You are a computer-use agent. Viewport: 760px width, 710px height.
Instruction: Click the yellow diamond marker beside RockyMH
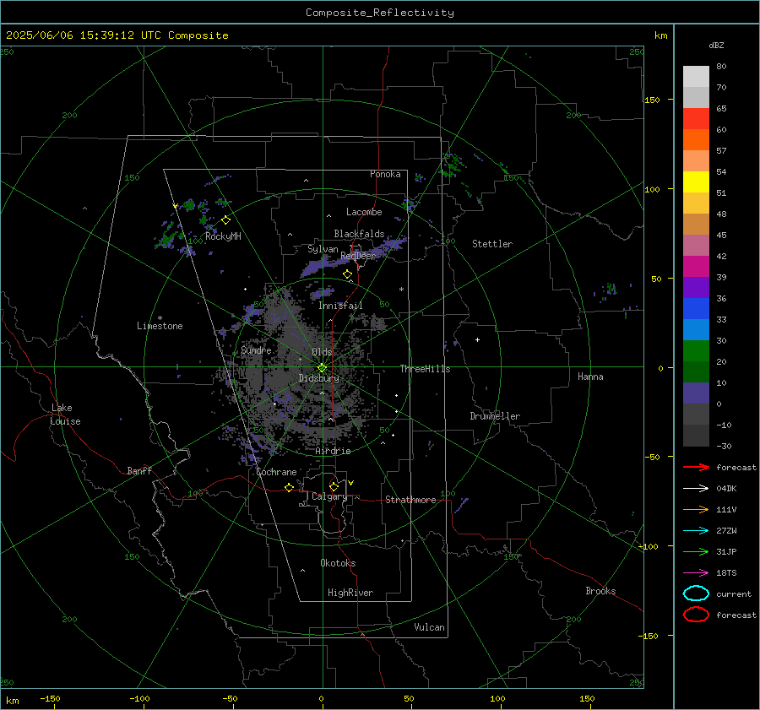(225, 220)
